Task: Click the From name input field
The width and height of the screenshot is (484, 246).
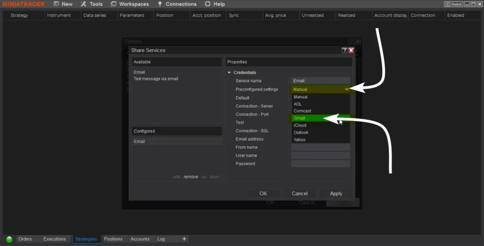Action: [x=320, y=147]
